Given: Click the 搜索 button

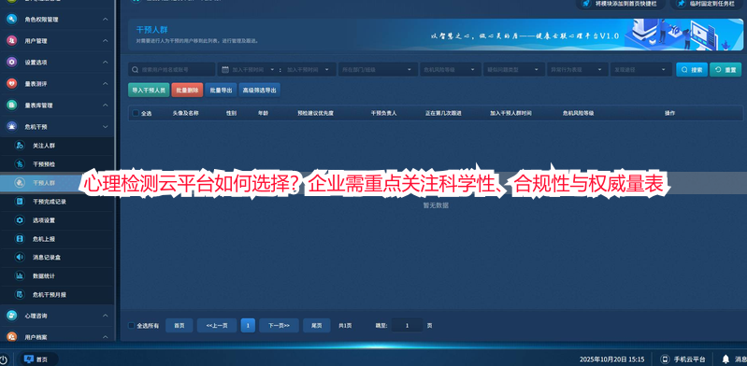Looking at the screenshot, I should [x=692, y=69].
